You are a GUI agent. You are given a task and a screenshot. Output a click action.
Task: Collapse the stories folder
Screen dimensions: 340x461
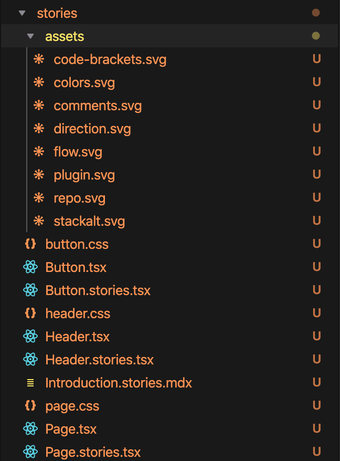21,13
